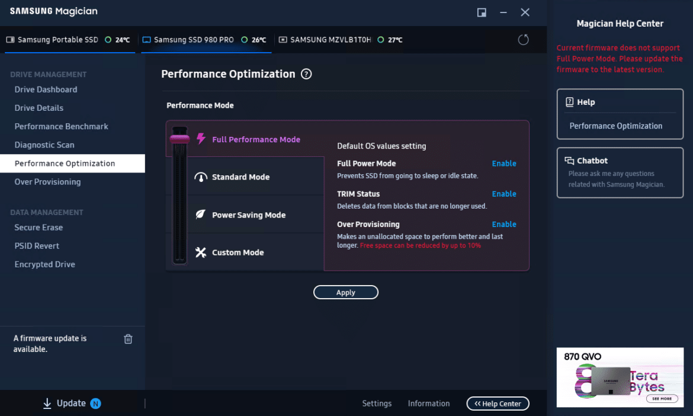This screenshot has height=416, width=693.
Task: Click the 'Performance Mode' section label
Action: [200, 105]
